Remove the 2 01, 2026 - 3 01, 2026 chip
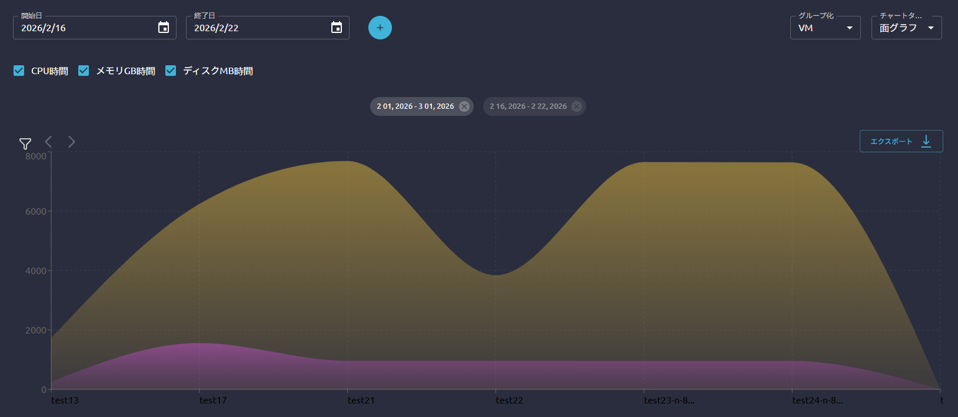 click(x=464, y=106)
